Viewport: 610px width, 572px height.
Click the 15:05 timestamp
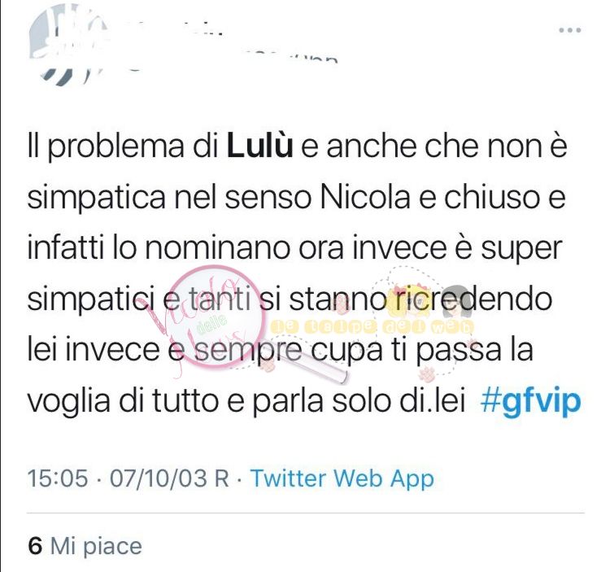click(x=58, y=478)
